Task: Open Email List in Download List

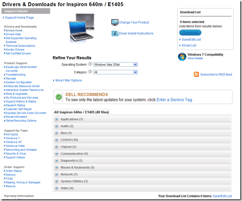Action: [x=189, y=45]
